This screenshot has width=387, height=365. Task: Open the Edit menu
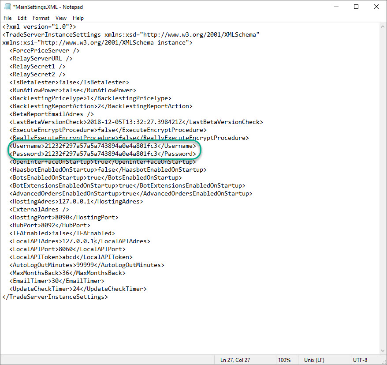click(x=22, y=18)
